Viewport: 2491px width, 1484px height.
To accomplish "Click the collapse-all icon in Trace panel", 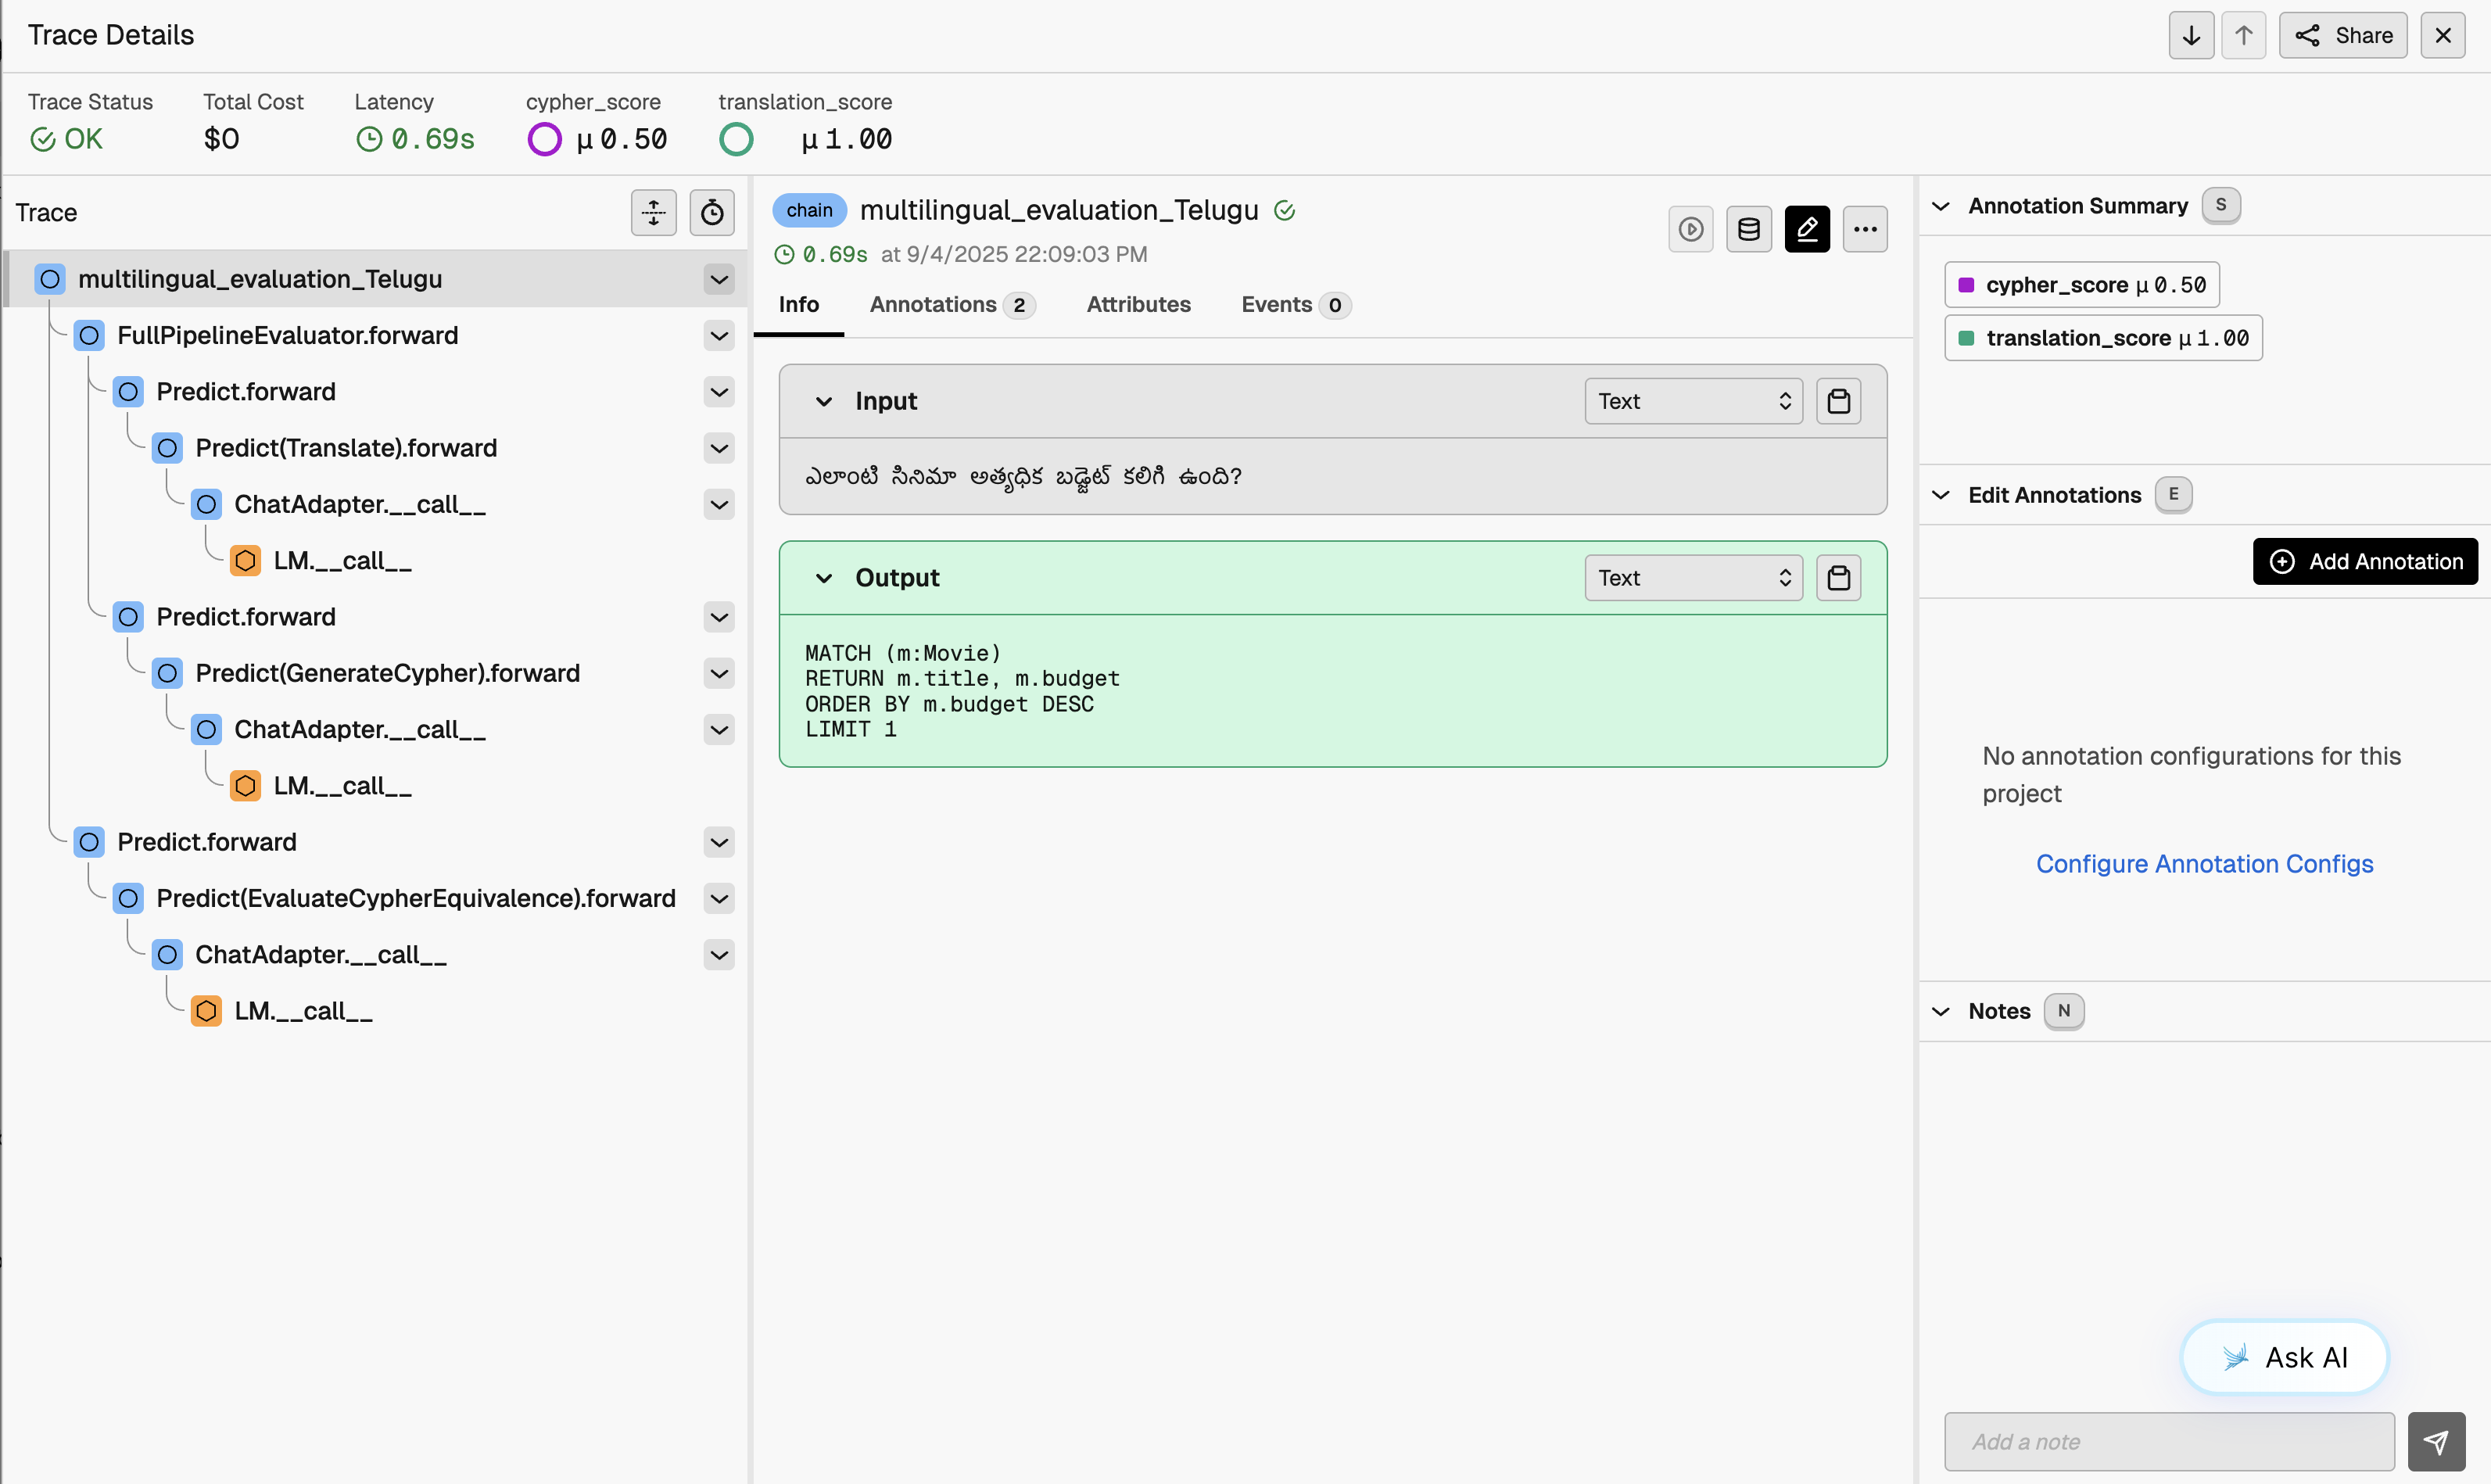I will pyautogui.click(x=653, y=212).
